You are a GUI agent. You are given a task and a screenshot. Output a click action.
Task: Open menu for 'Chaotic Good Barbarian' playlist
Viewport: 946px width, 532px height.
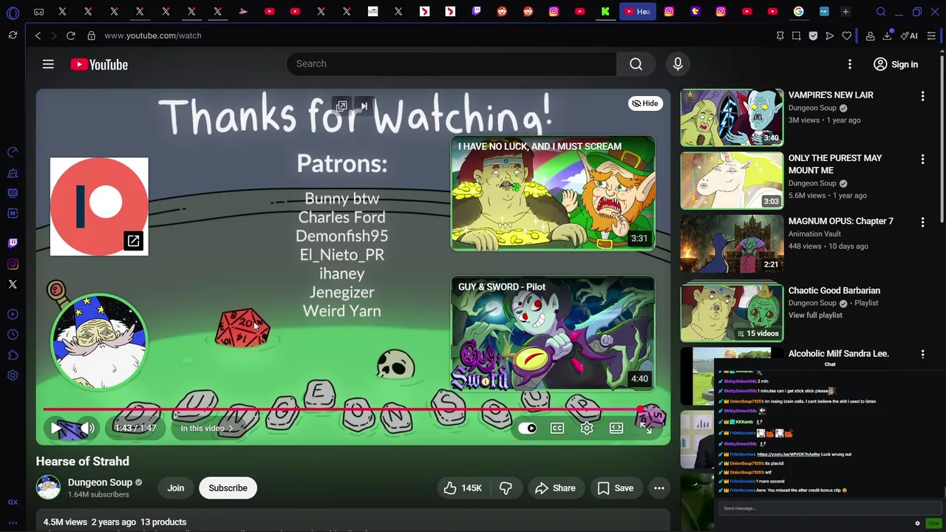(922, 291)
